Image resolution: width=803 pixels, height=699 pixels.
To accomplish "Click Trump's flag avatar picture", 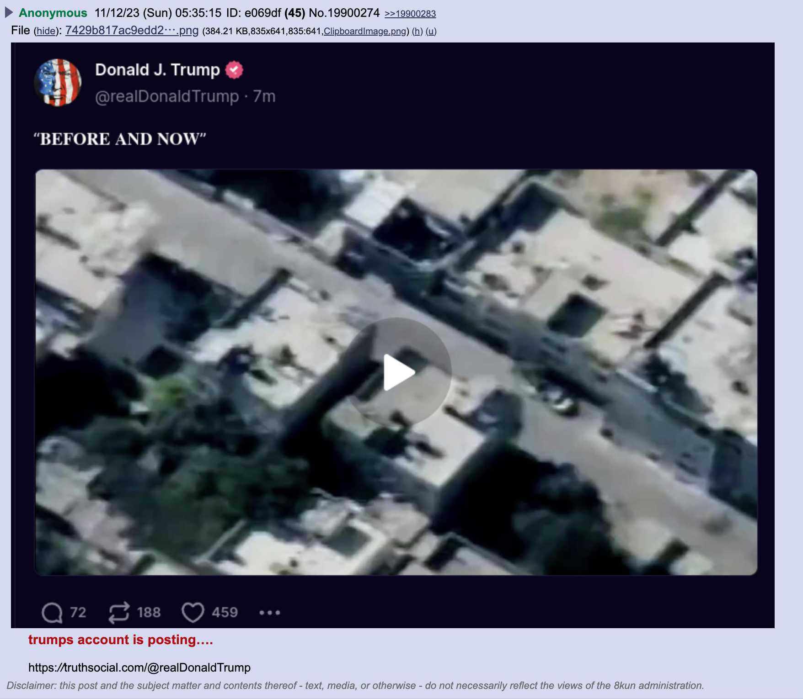I will pos(58,82).
